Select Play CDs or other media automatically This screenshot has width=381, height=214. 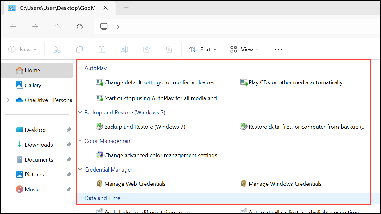pyautogui.click(x=291, y=82)
